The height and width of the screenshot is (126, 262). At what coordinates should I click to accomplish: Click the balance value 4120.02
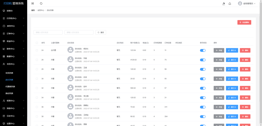134,60
